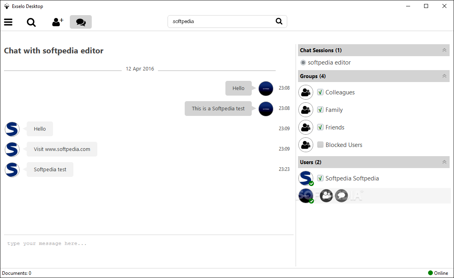Collapse the Chat Sessions panel
This screenshot has width=454, height=278.
click(x=444, y=50)
